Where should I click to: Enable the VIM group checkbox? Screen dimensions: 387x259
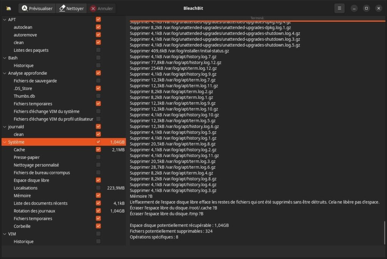click(98, 233)
